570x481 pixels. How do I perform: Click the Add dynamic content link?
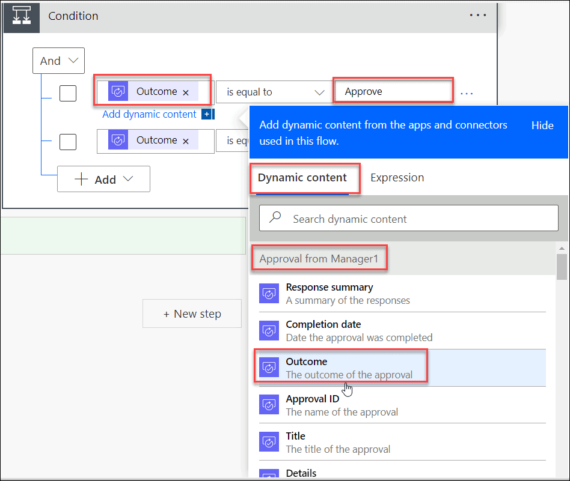coord(149,114)
